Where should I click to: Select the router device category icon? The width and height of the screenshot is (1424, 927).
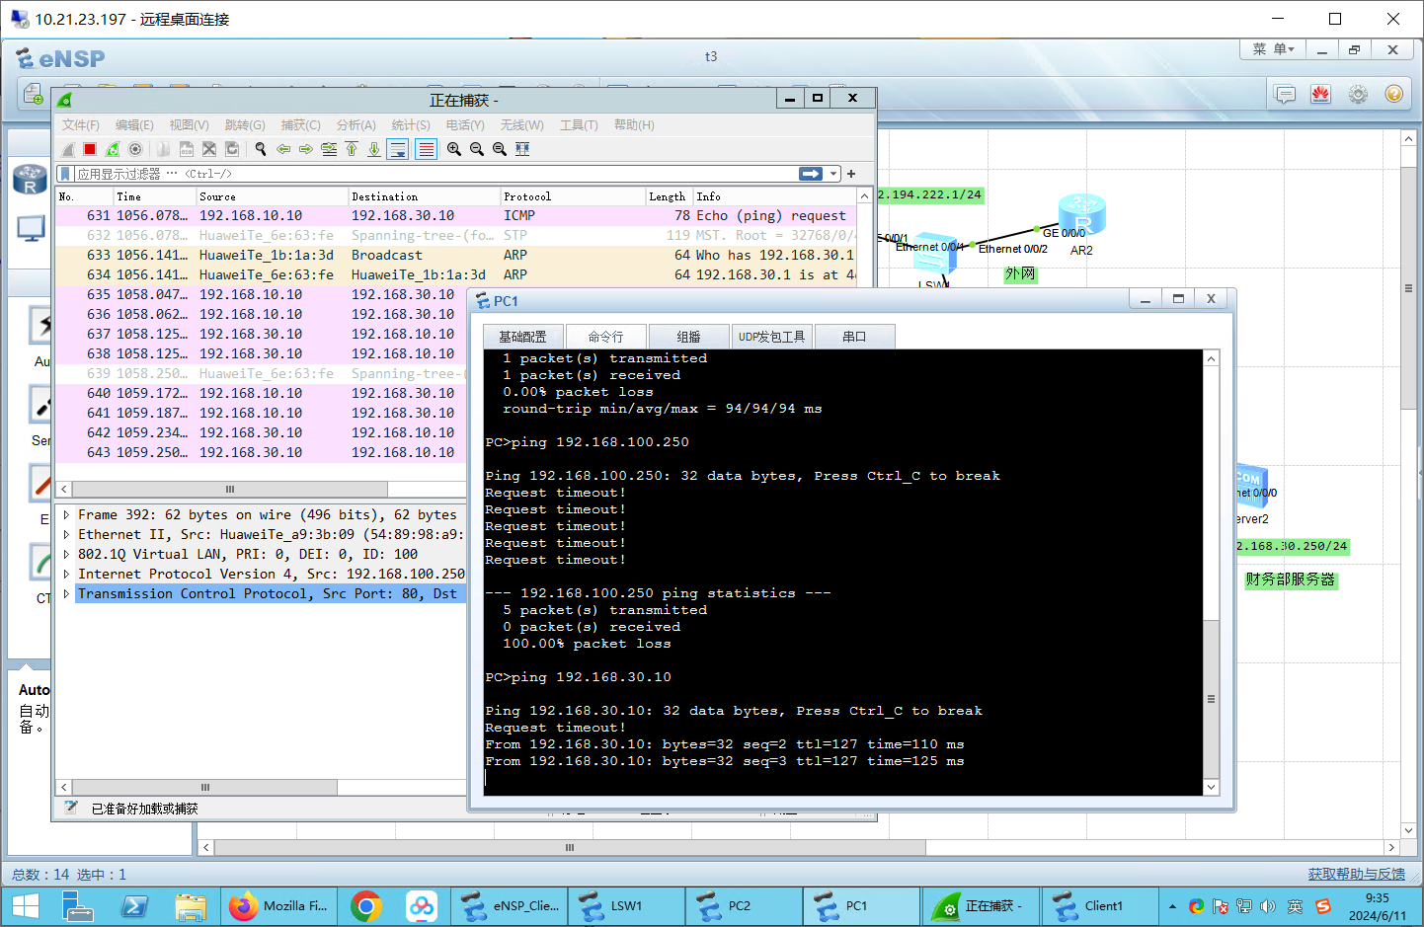[x=31, y=181]
